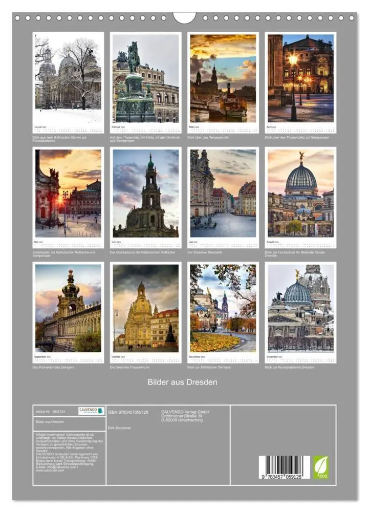This screenshot has height=512, width=369.
Task: Open the Januar snowy Kunstakademie thumbnail
Action: click(68, 82)
